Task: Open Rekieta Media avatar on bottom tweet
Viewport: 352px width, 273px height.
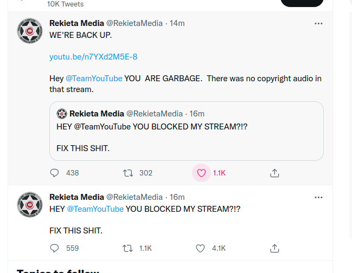Action: pos(30,205)
